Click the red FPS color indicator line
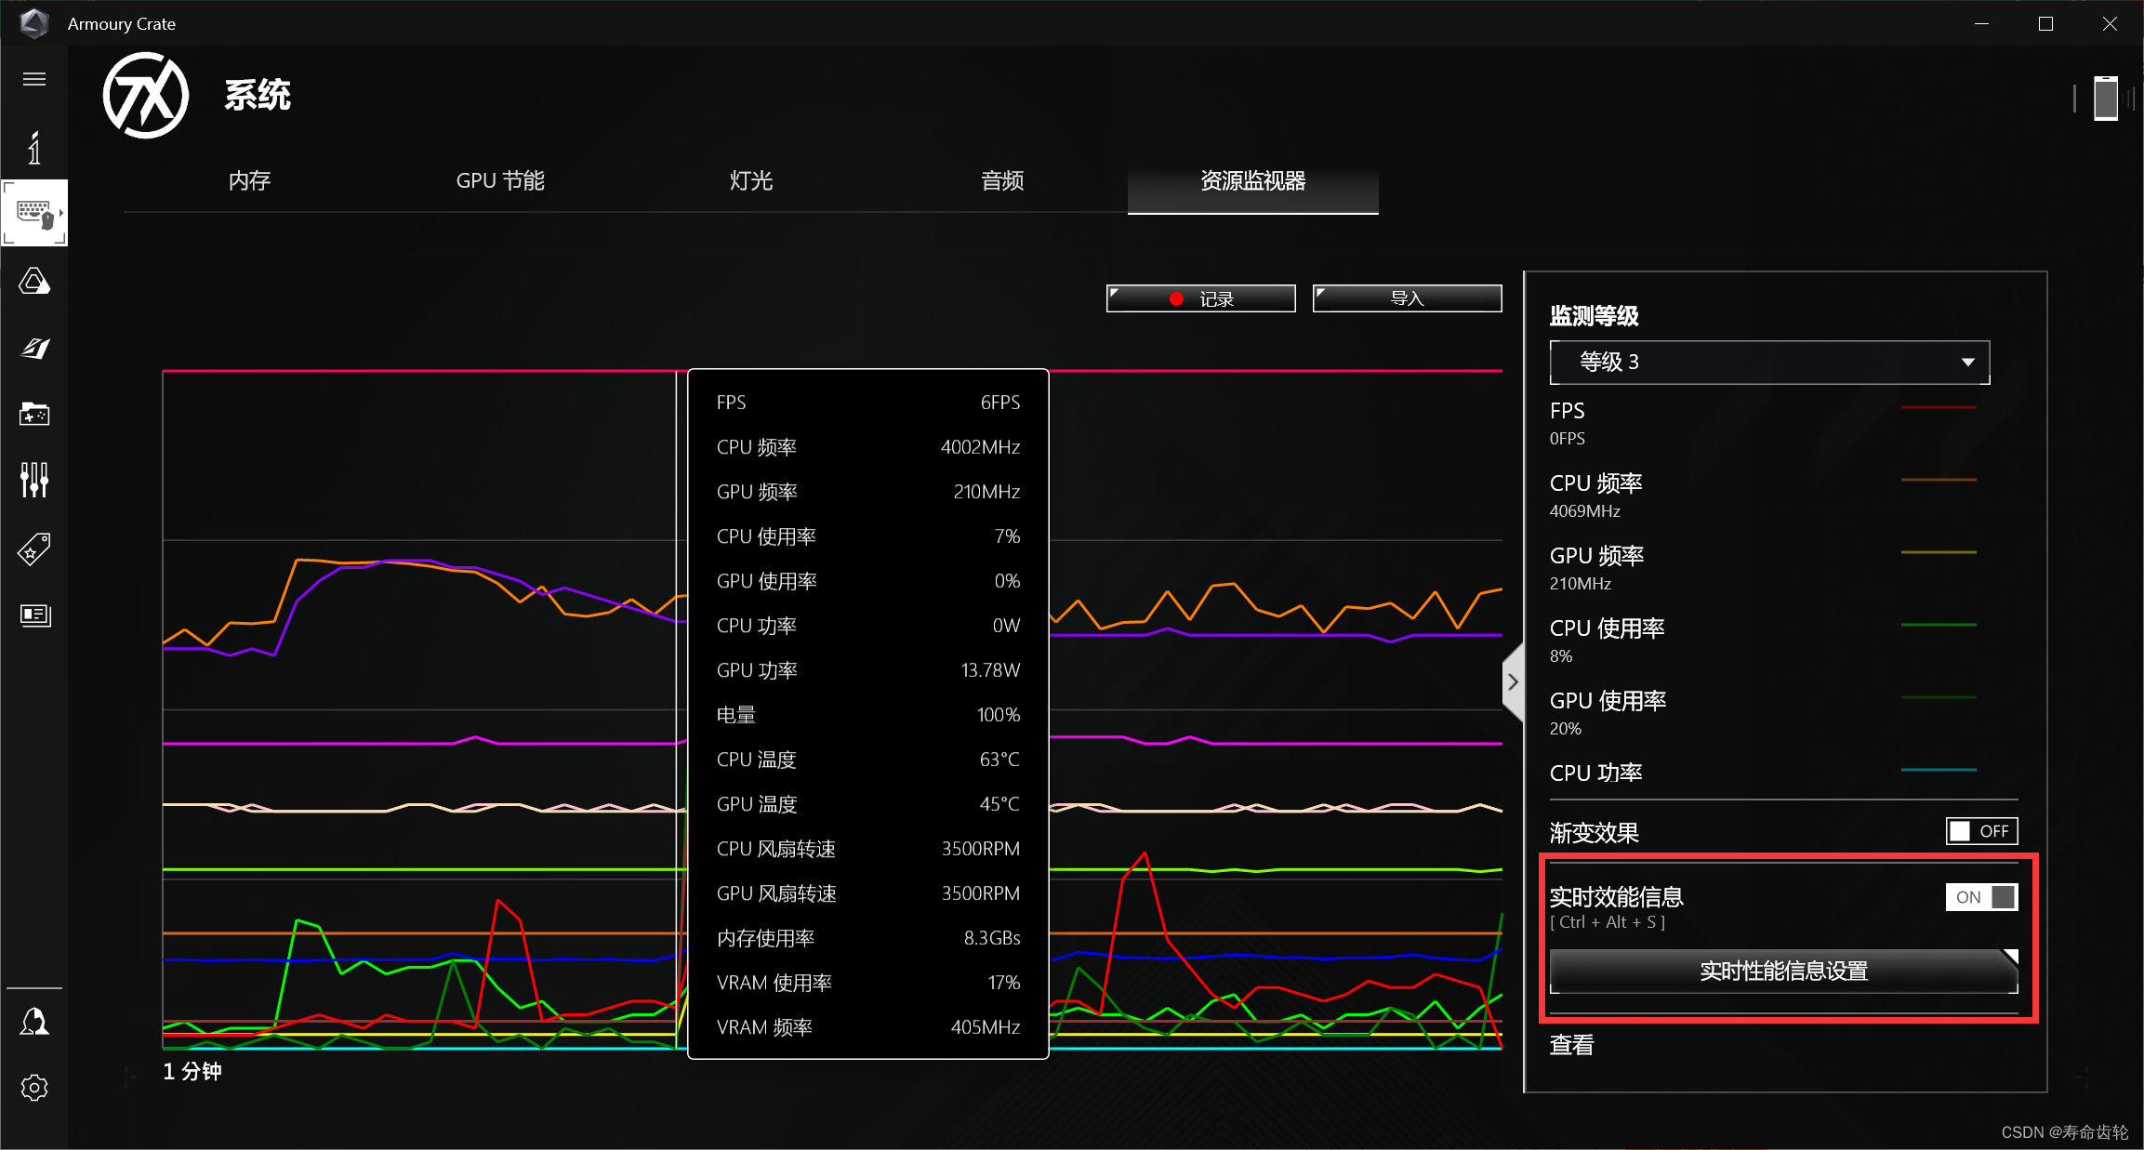This screenshot has width=2144, height=1150. click(1939, 407)
